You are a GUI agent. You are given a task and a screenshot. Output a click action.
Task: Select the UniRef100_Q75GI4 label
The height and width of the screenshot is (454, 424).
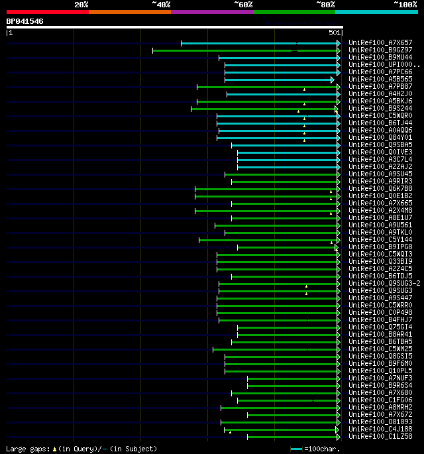(380, 327)
